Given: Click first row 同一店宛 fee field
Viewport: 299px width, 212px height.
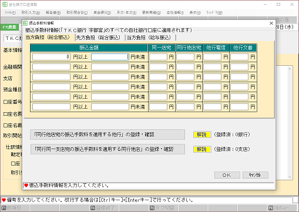Looking at the screenshot, I should click(x=158, y=57).
